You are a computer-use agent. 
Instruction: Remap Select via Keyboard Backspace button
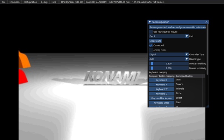pos(162,98)
